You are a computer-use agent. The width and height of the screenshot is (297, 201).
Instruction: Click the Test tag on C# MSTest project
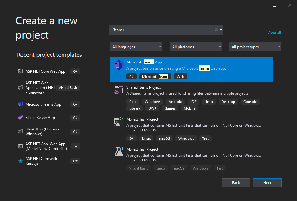(x=205, y=138)
